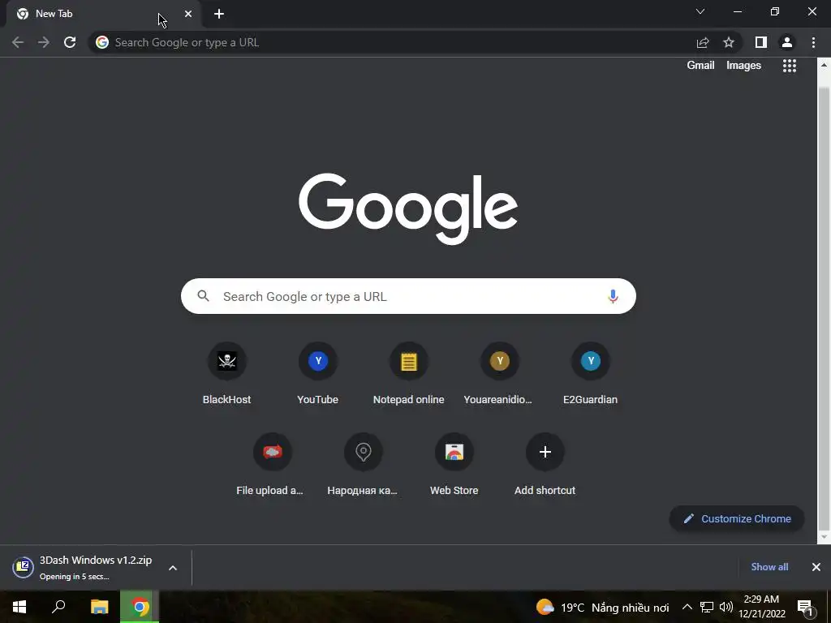
Task: Open the BlackHost shortcut
Action: tap(227, 373)
